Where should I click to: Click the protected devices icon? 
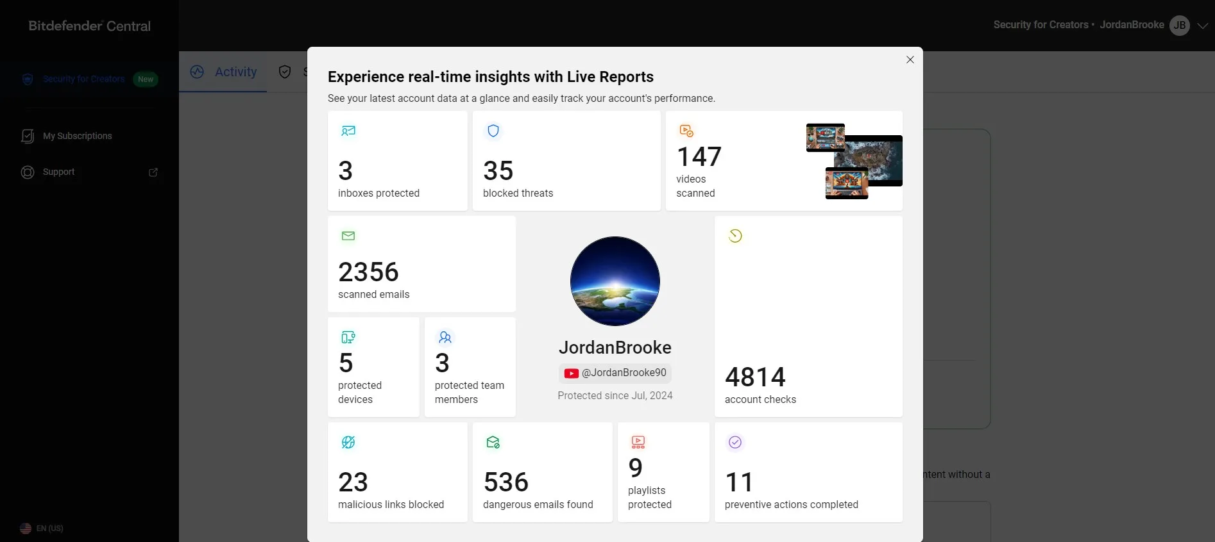click(348, 337)
